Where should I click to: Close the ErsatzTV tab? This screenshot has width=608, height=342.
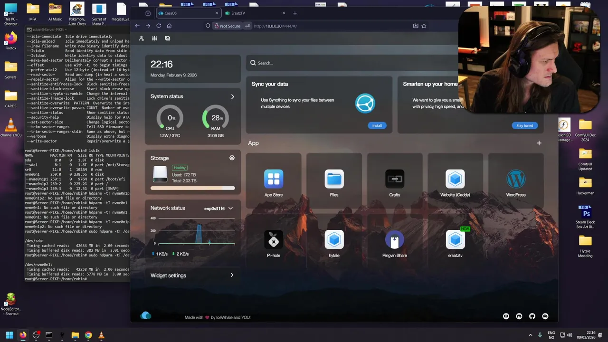click(x=284, y=13)
